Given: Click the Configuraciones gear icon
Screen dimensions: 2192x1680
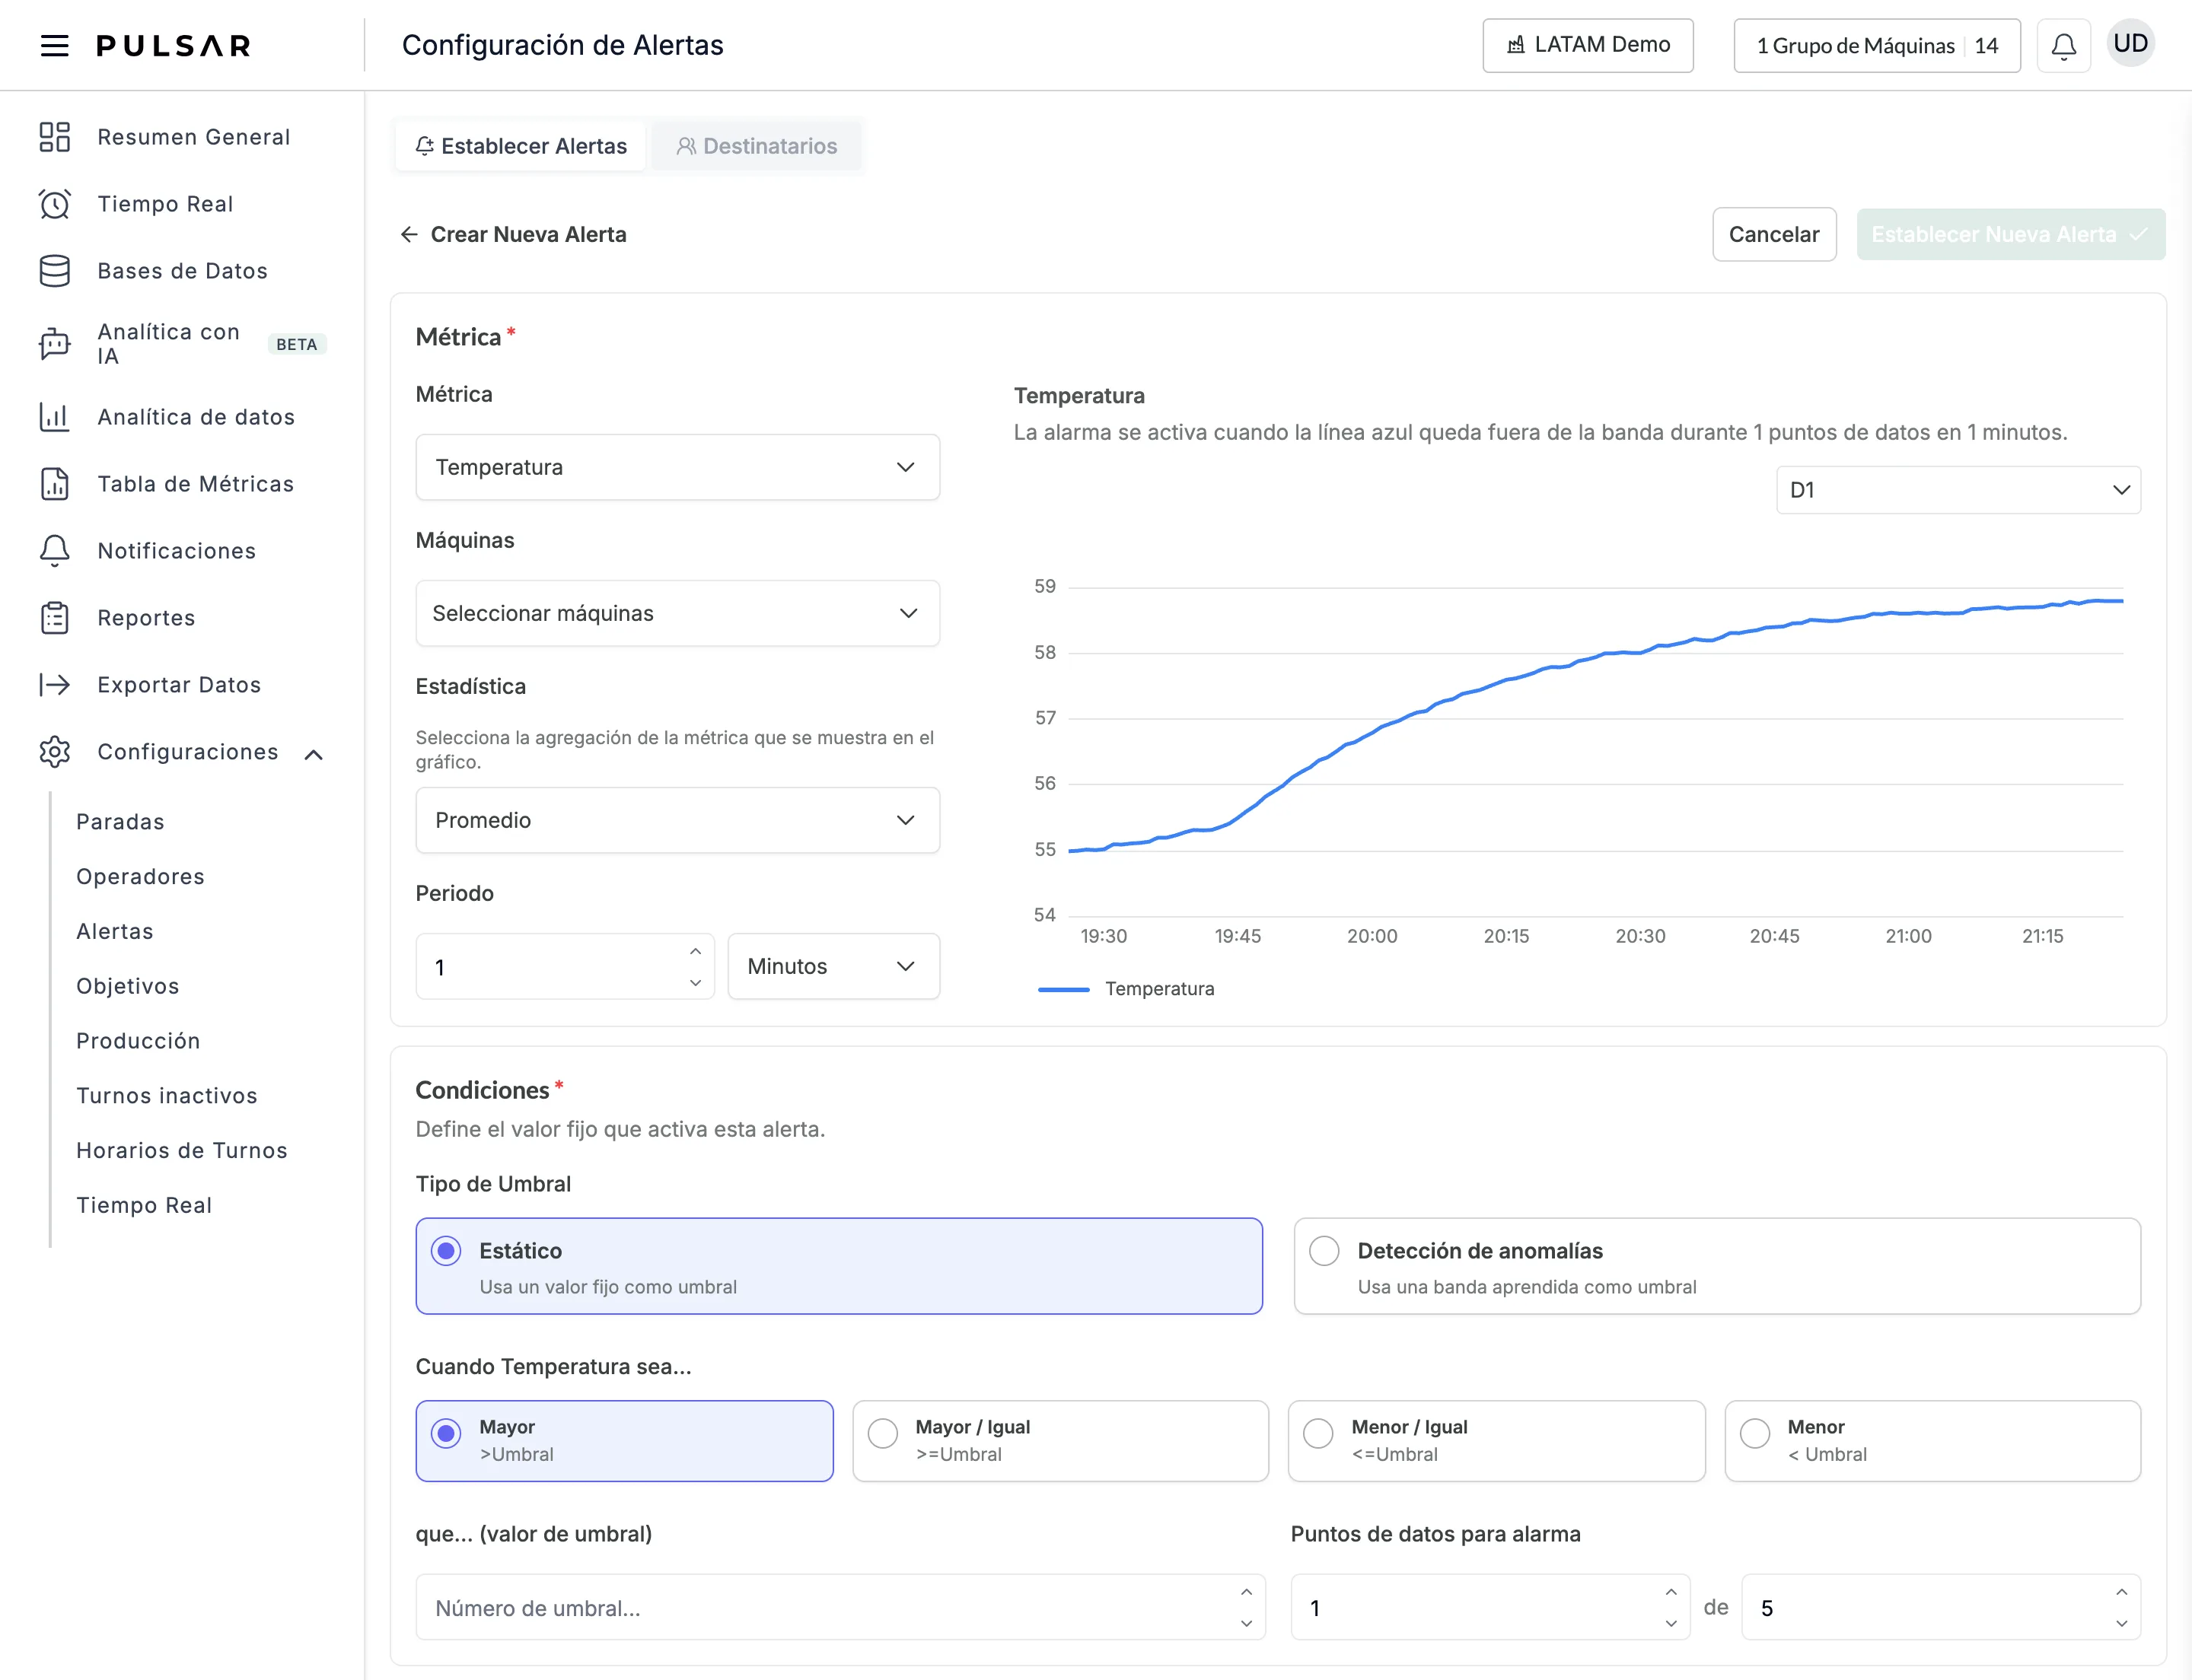Looking at the screenshot, I should (54, 752).
